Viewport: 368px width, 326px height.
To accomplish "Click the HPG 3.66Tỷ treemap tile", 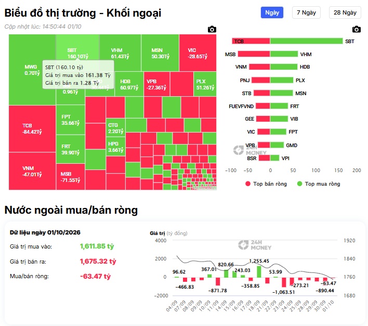I will point(115,147).
